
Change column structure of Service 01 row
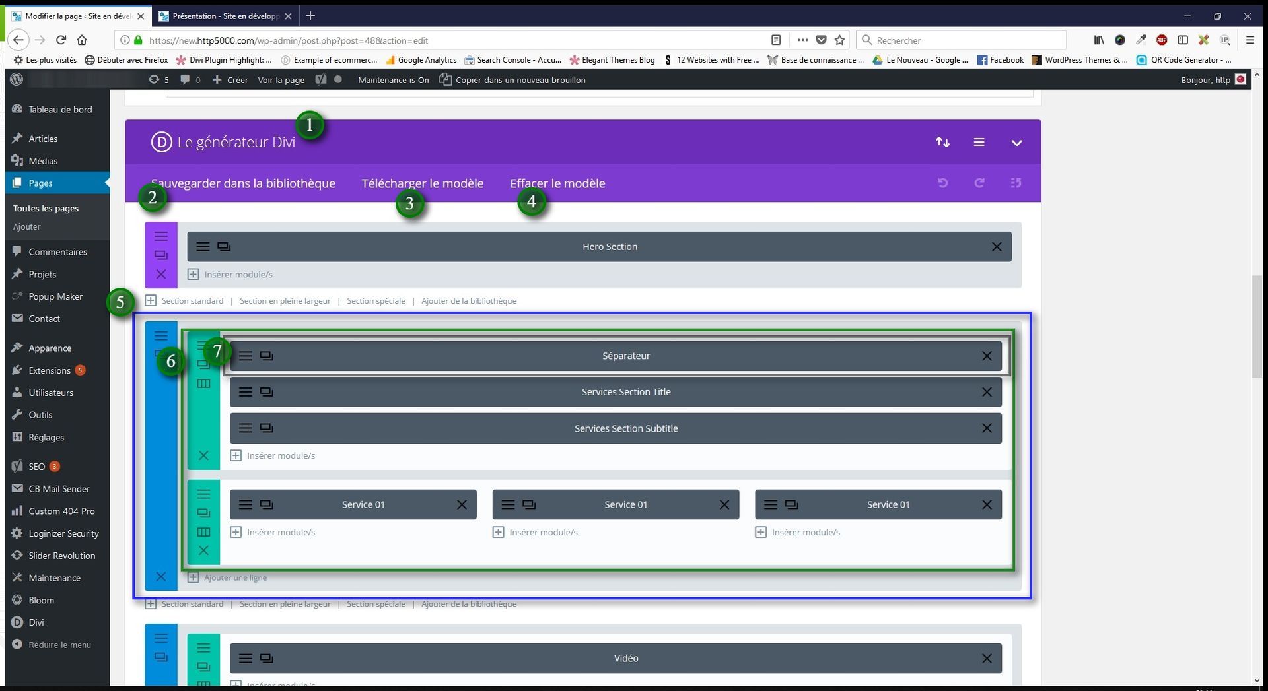203,532
